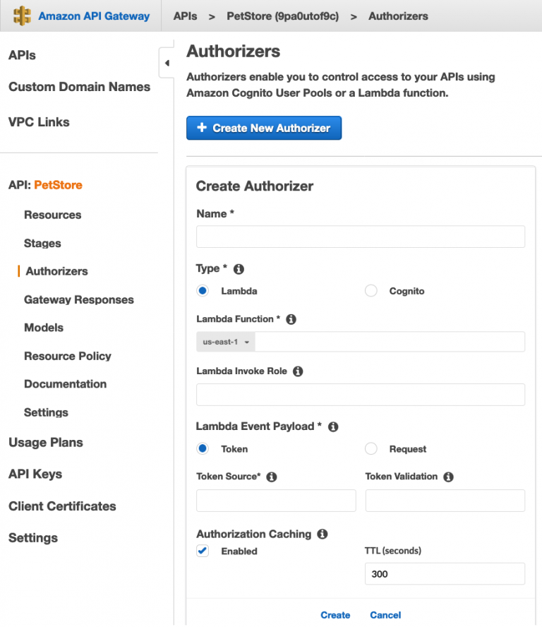542x627 pixels.
Task: Switch to the Resources section
Action: [x=52, y=215]
